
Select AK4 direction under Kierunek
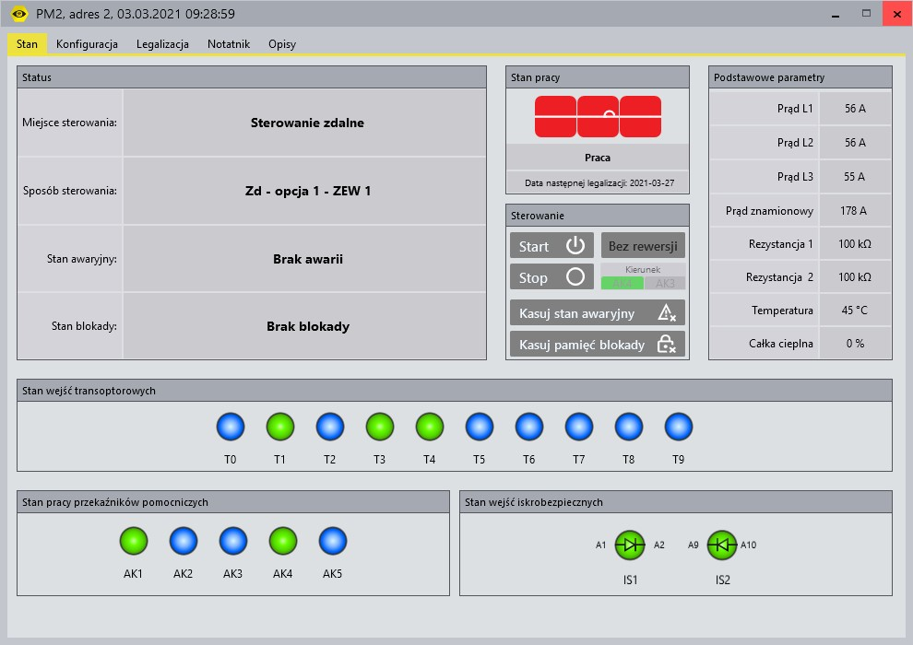(622, 283)
